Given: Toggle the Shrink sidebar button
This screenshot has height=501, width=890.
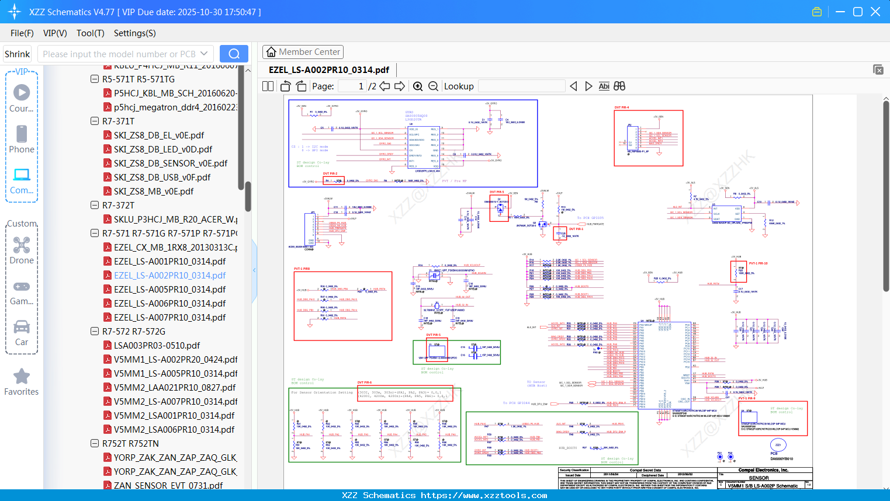Looking at the screenshot, I should click(17, 54).
